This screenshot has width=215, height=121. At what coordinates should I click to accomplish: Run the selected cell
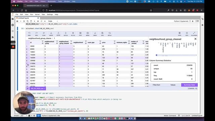(35, 21)
